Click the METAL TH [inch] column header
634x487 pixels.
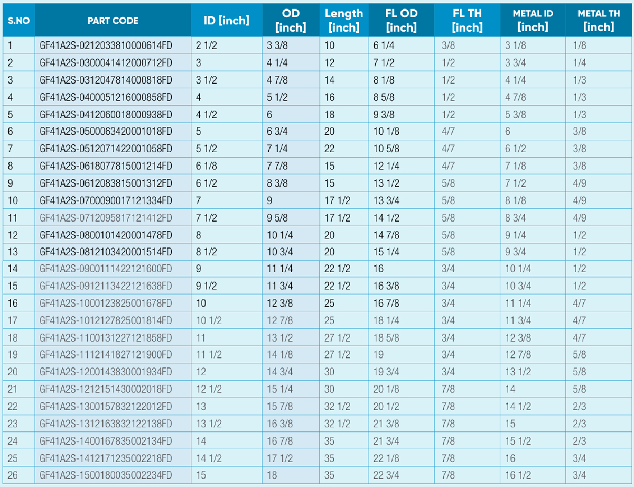coord(599,20)
